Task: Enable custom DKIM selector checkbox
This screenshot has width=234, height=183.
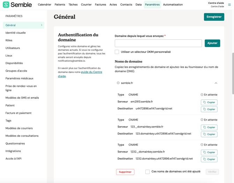Action: [x=117, y=52]
